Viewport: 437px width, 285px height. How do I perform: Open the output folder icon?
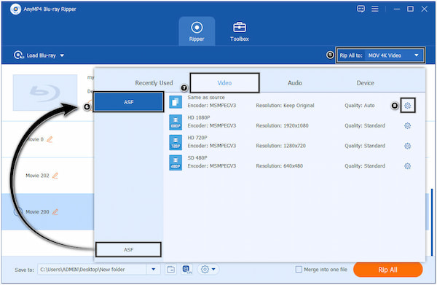pos(170,270)
